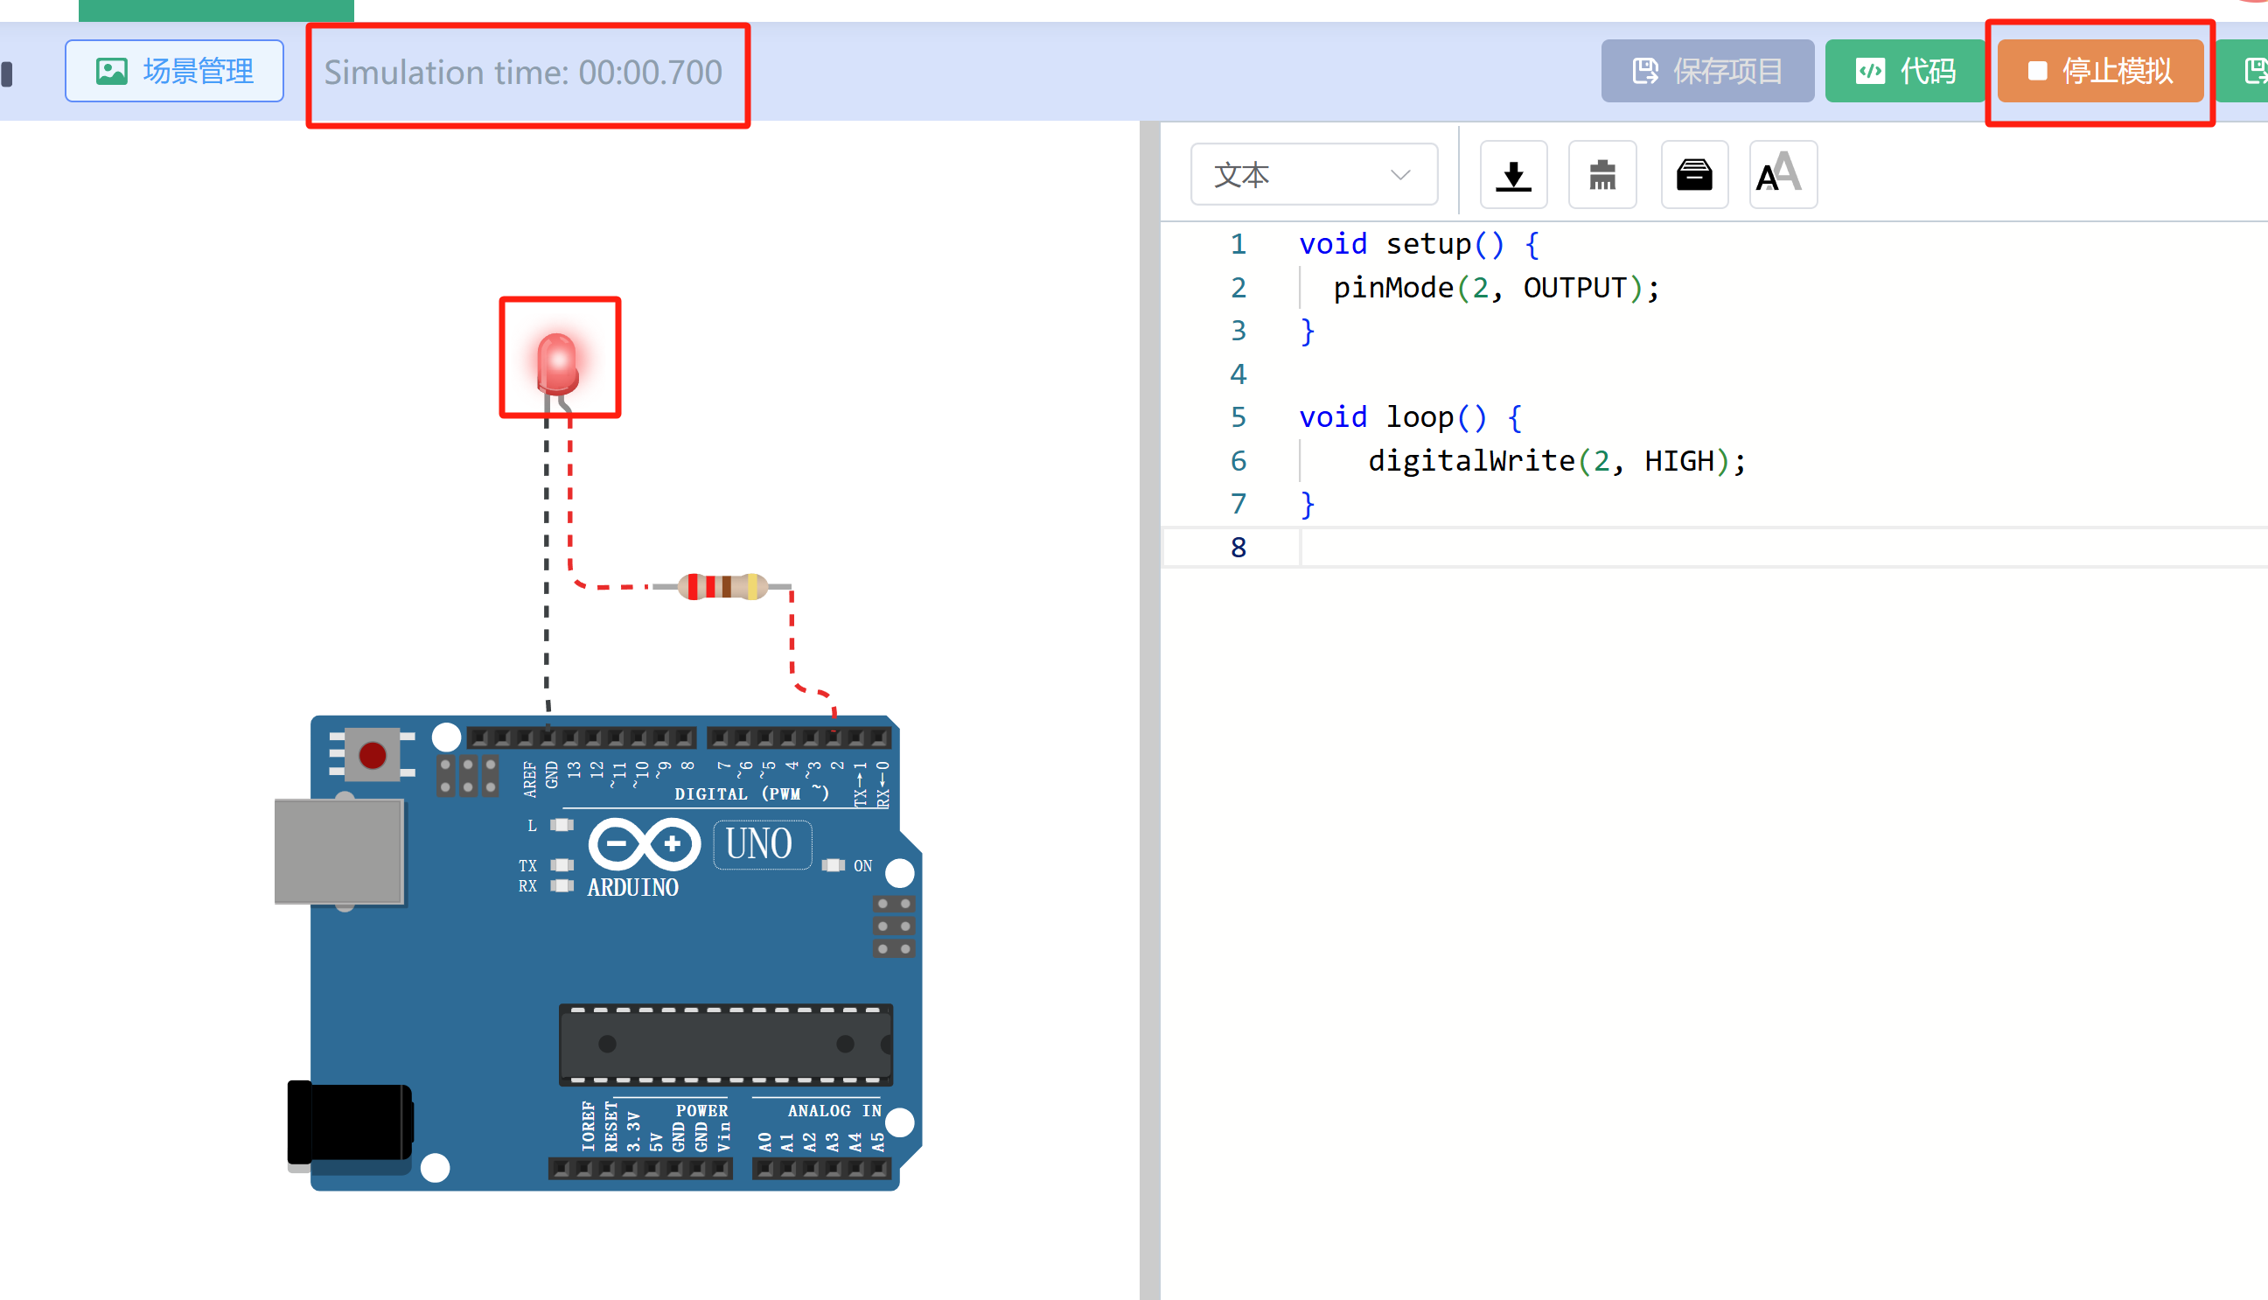Click the download code icon
2268x1300 pixels.
pyautogui.click(x=1513, y=175)
